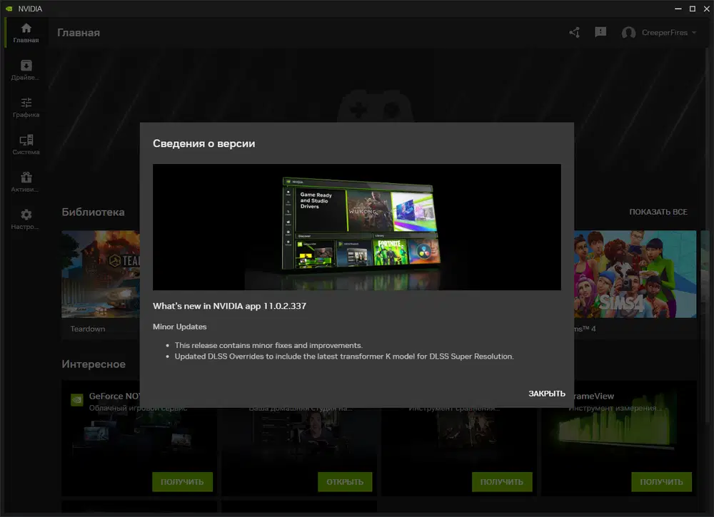Open the Графика graphics sidebar section
This screenshot has width=714, height=517.
[x=26, y=107]
